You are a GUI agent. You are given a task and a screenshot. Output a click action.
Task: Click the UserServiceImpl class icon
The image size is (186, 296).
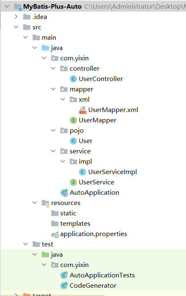pyautogui.click(x=82, y=172)
